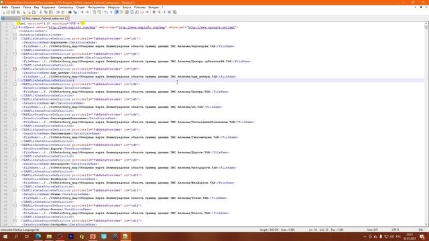The height and width of the screenshot is (241, 429).
Task: Open File Explorer from taskbar
Action: (x=49, y=236)
